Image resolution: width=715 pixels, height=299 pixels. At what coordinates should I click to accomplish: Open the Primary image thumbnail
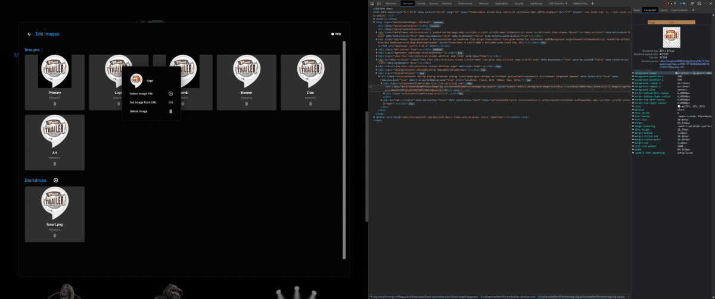coord(55,71)
